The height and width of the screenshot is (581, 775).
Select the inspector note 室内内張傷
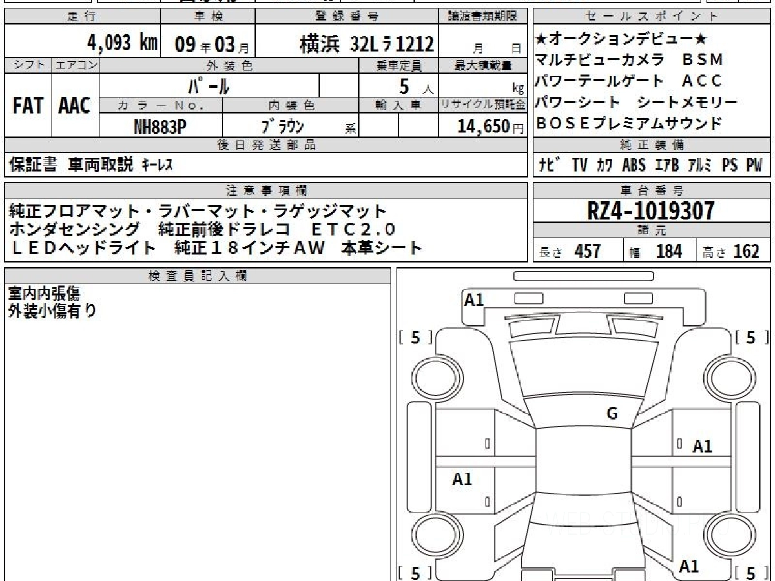44,294
